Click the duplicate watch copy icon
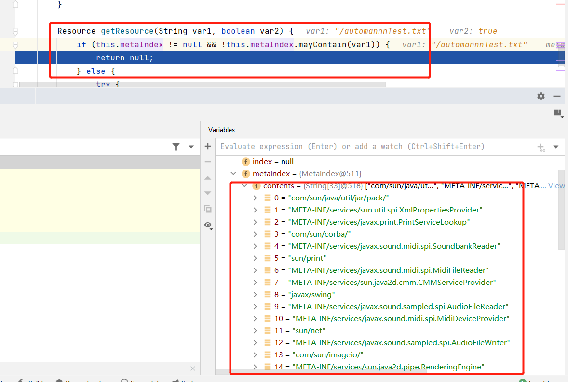The image size is (568, 382). [208, 209]
